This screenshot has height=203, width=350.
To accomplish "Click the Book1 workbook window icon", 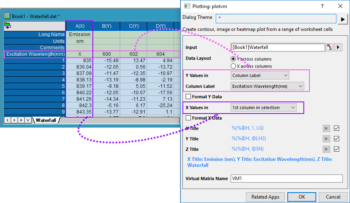I will (7, 16).
